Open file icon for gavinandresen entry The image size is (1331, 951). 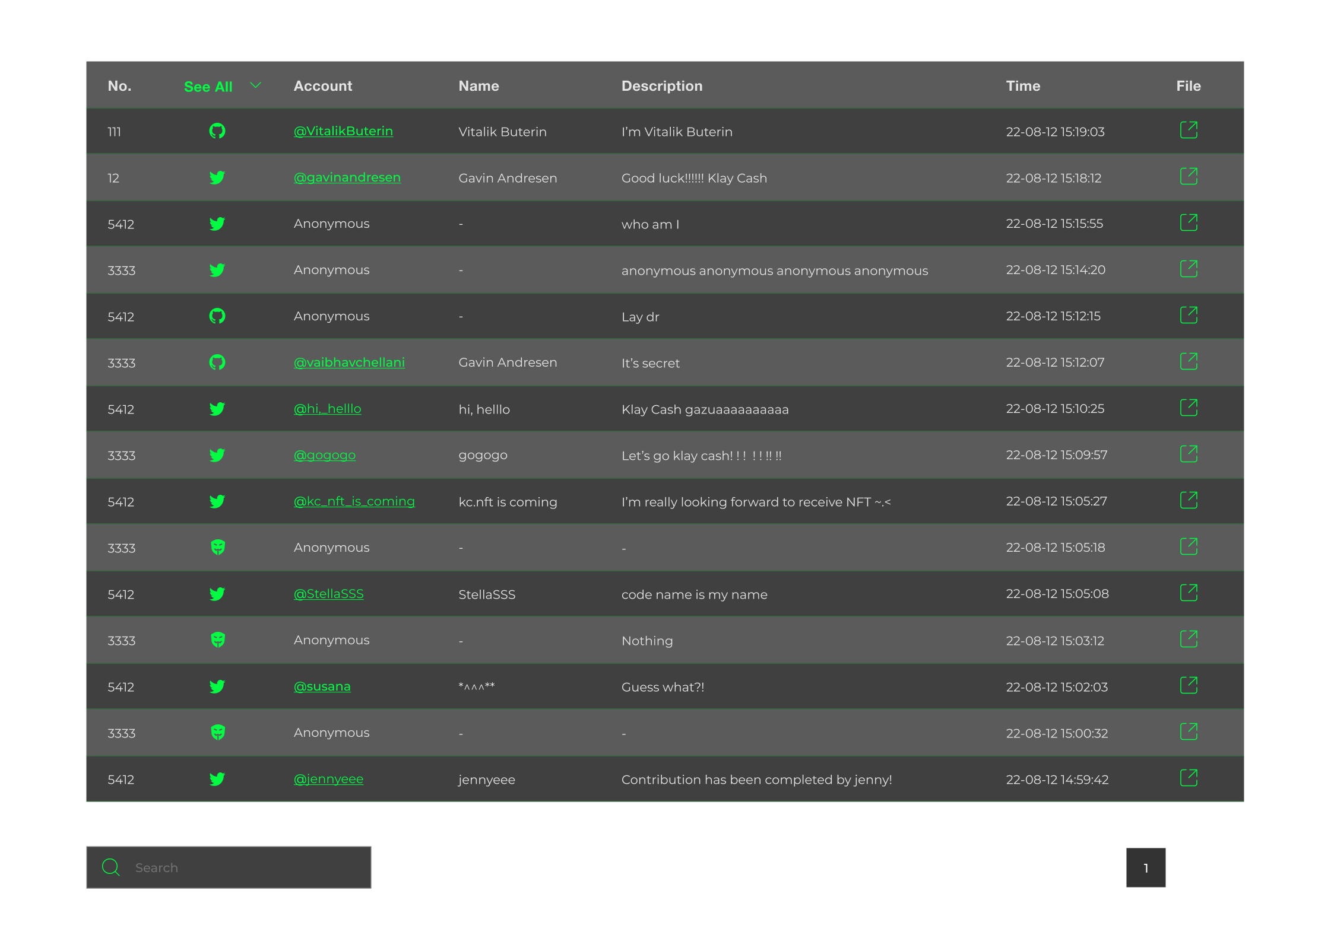[1189, 177]
